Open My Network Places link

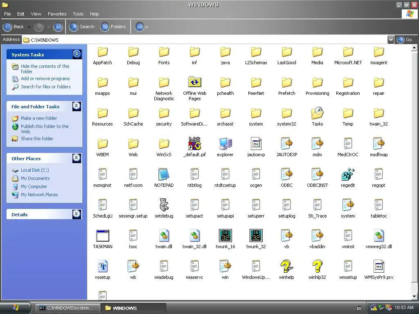click(39, 195)
